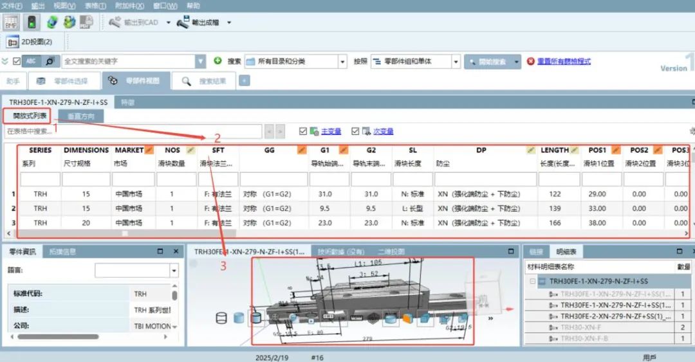Collapse the search bar with double chevron

pos(5,61)
